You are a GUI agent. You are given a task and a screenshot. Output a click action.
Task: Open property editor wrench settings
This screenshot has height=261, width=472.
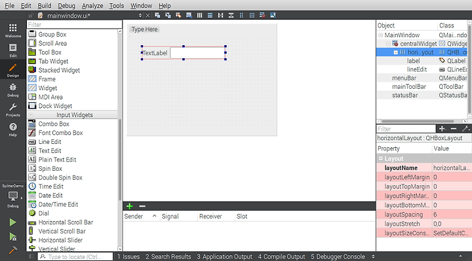(465, 129)
